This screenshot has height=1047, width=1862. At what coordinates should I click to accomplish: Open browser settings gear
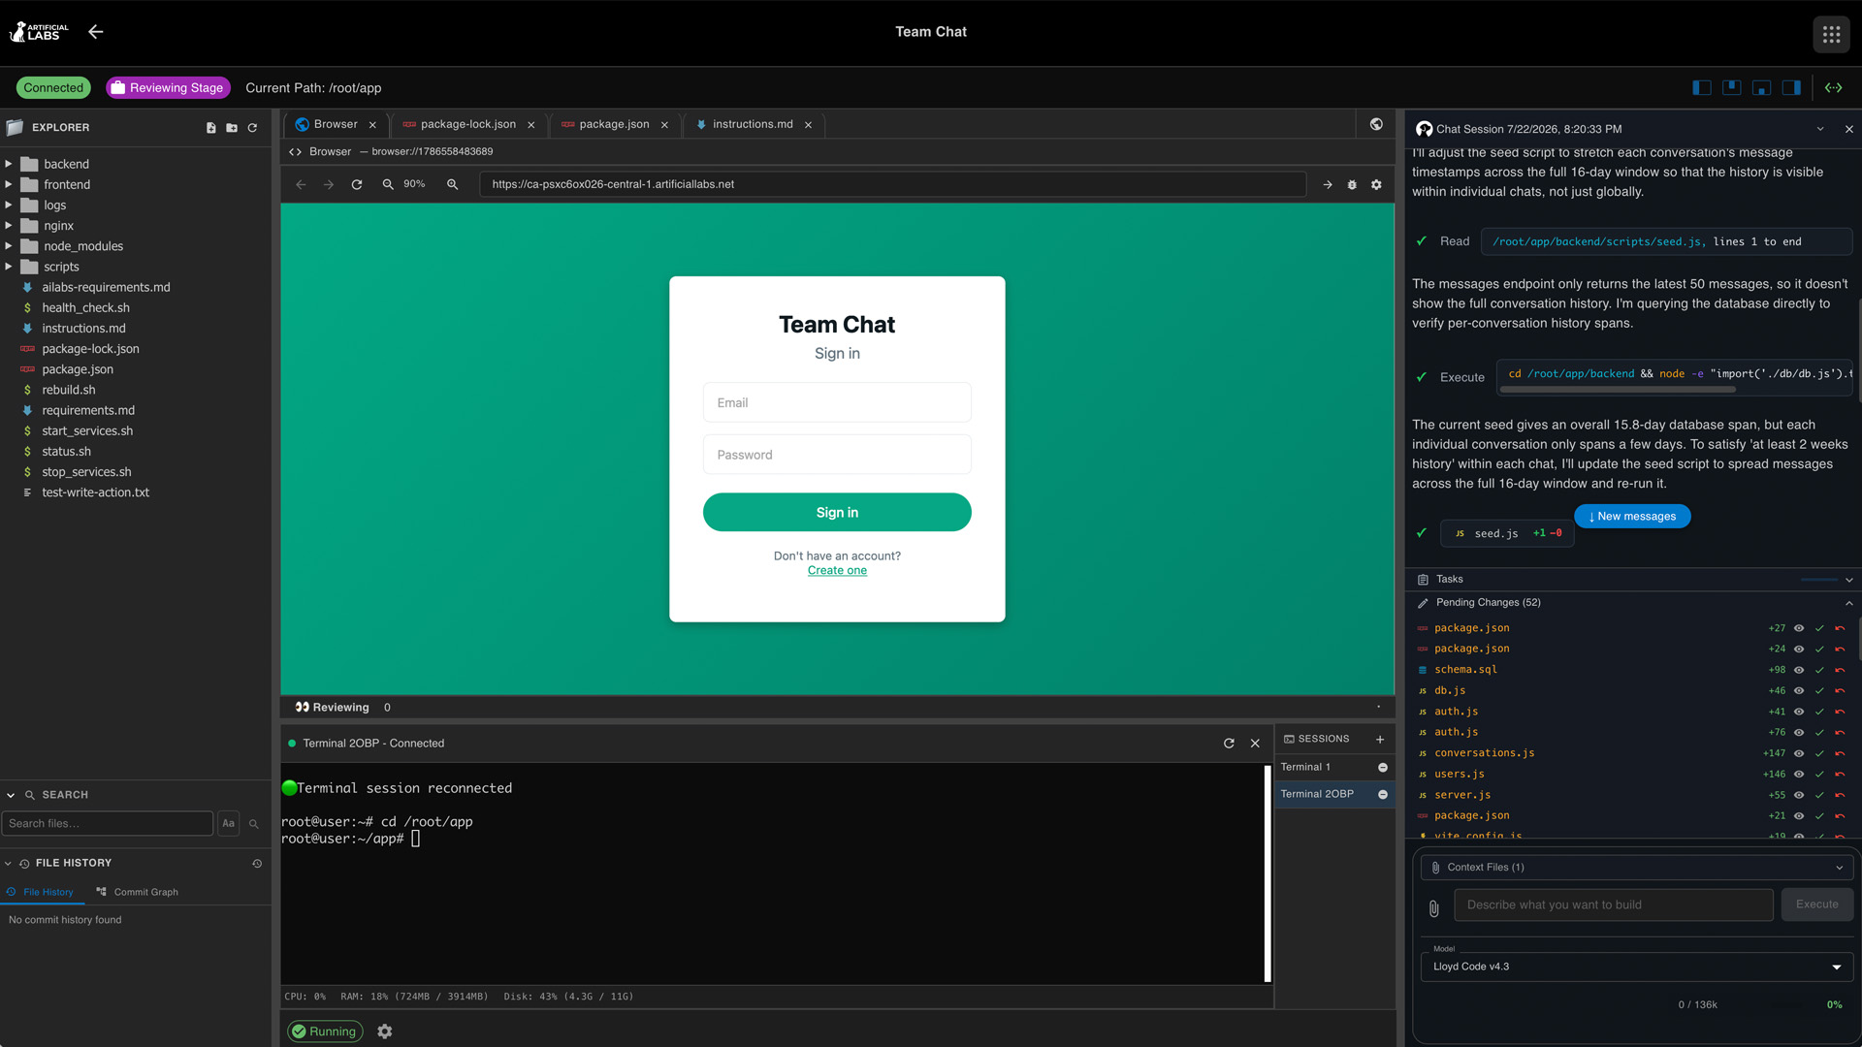1376,184
